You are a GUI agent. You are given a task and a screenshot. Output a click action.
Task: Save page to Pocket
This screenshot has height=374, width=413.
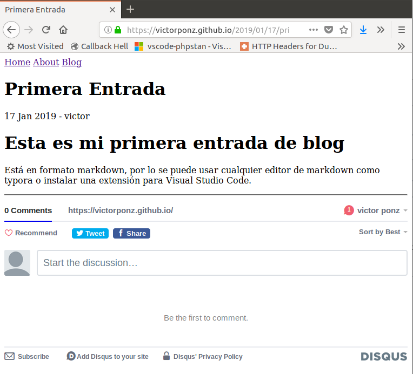pyautogui.click(x=329, y=30)
